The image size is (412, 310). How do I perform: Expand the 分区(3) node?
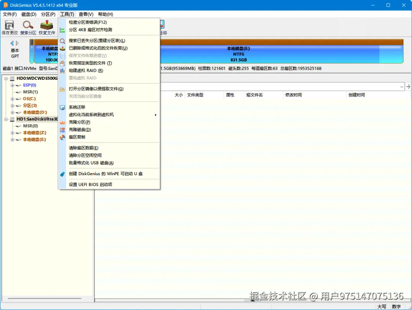(12, 106)
